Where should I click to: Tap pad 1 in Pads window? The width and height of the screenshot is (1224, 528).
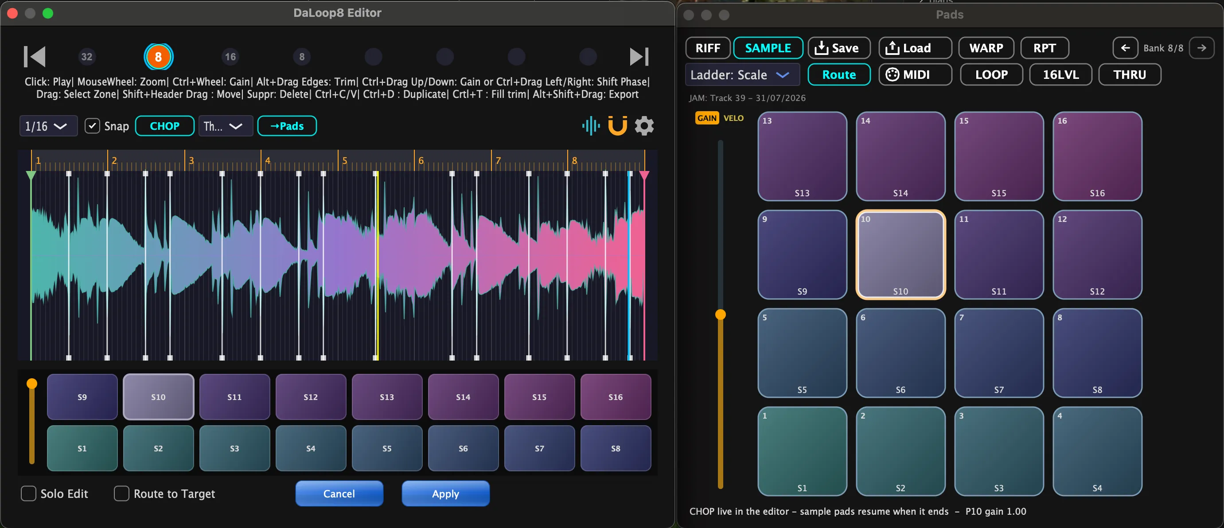click(x=802, y=451)
